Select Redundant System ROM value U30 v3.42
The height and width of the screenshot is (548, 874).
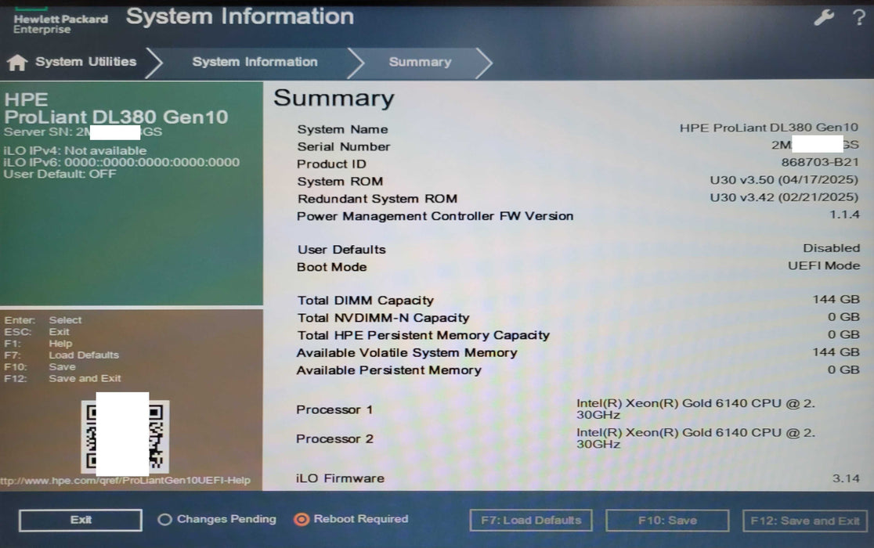(784, 197)
